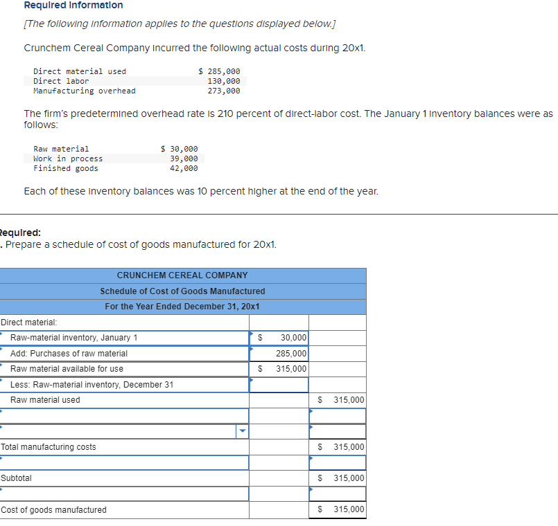Click the Schedule of Cost of Goods Manufactured title

[182, 291]
